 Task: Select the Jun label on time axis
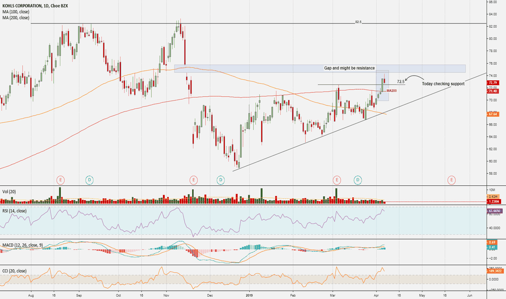click(x=470, y=295)
